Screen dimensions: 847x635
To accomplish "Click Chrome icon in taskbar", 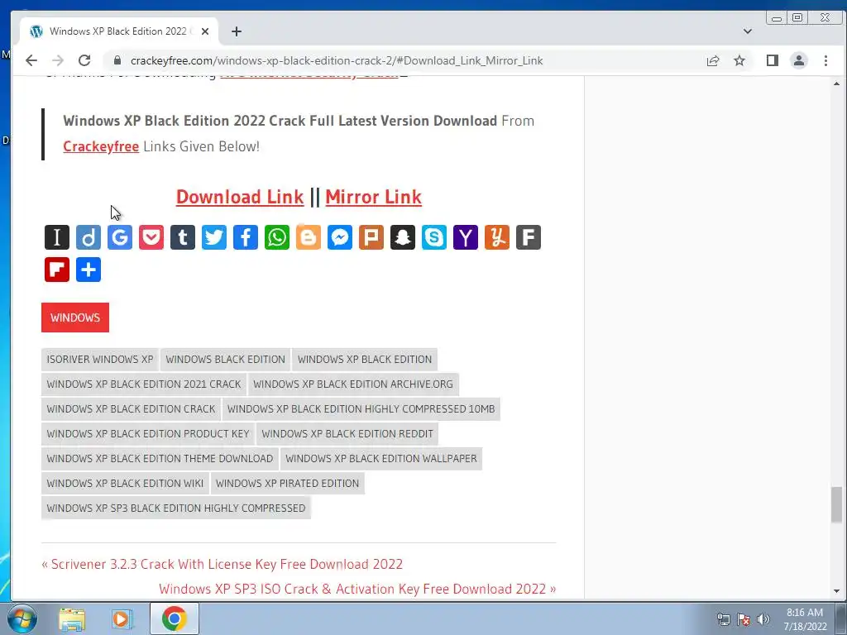I will point(174,618).
